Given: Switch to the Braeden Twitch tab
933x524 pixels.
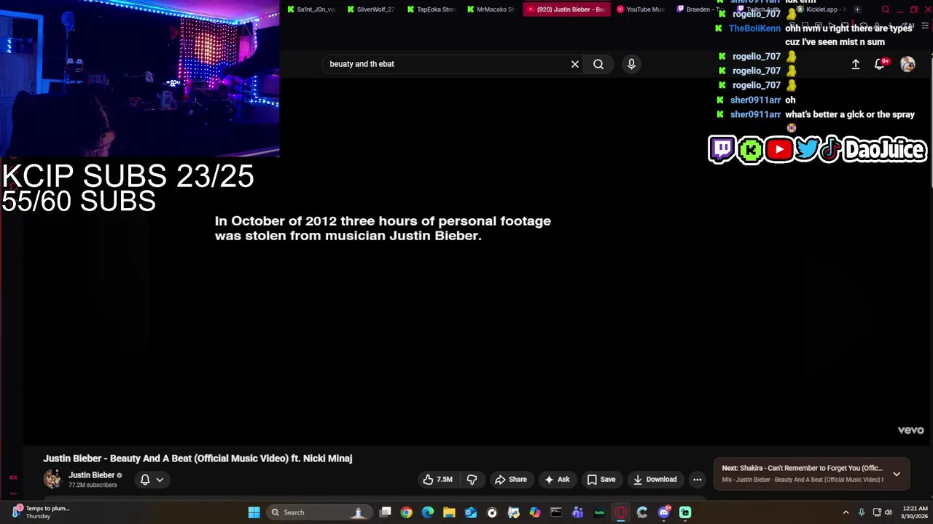Looking at the screenshot, I should click(x=698, y=9).
